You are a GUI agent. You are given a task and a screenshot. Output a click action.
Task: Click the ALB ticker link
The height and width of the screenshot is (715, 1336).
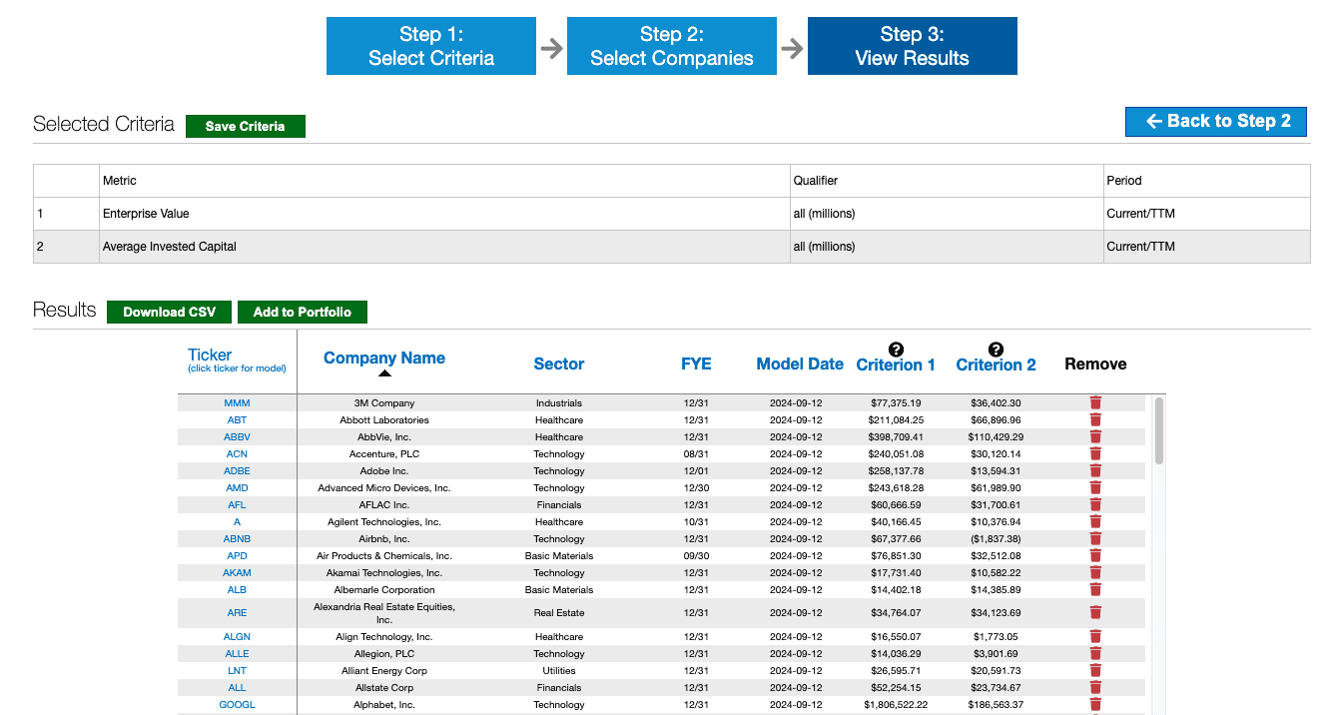(x=237, y=590)
